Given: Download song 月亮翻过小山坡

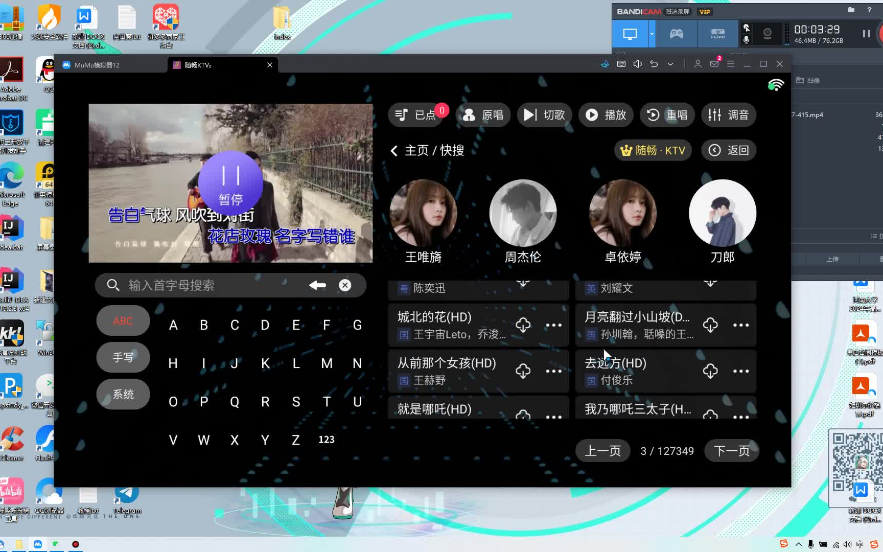Looking at the screenshot, I should 710,325.
